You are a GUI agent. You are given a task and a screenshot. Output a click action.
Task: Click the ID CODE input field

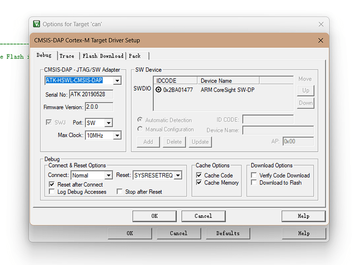(x=268, y=119)
